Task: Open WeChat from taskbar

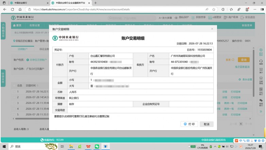Action: click(97, 147)
